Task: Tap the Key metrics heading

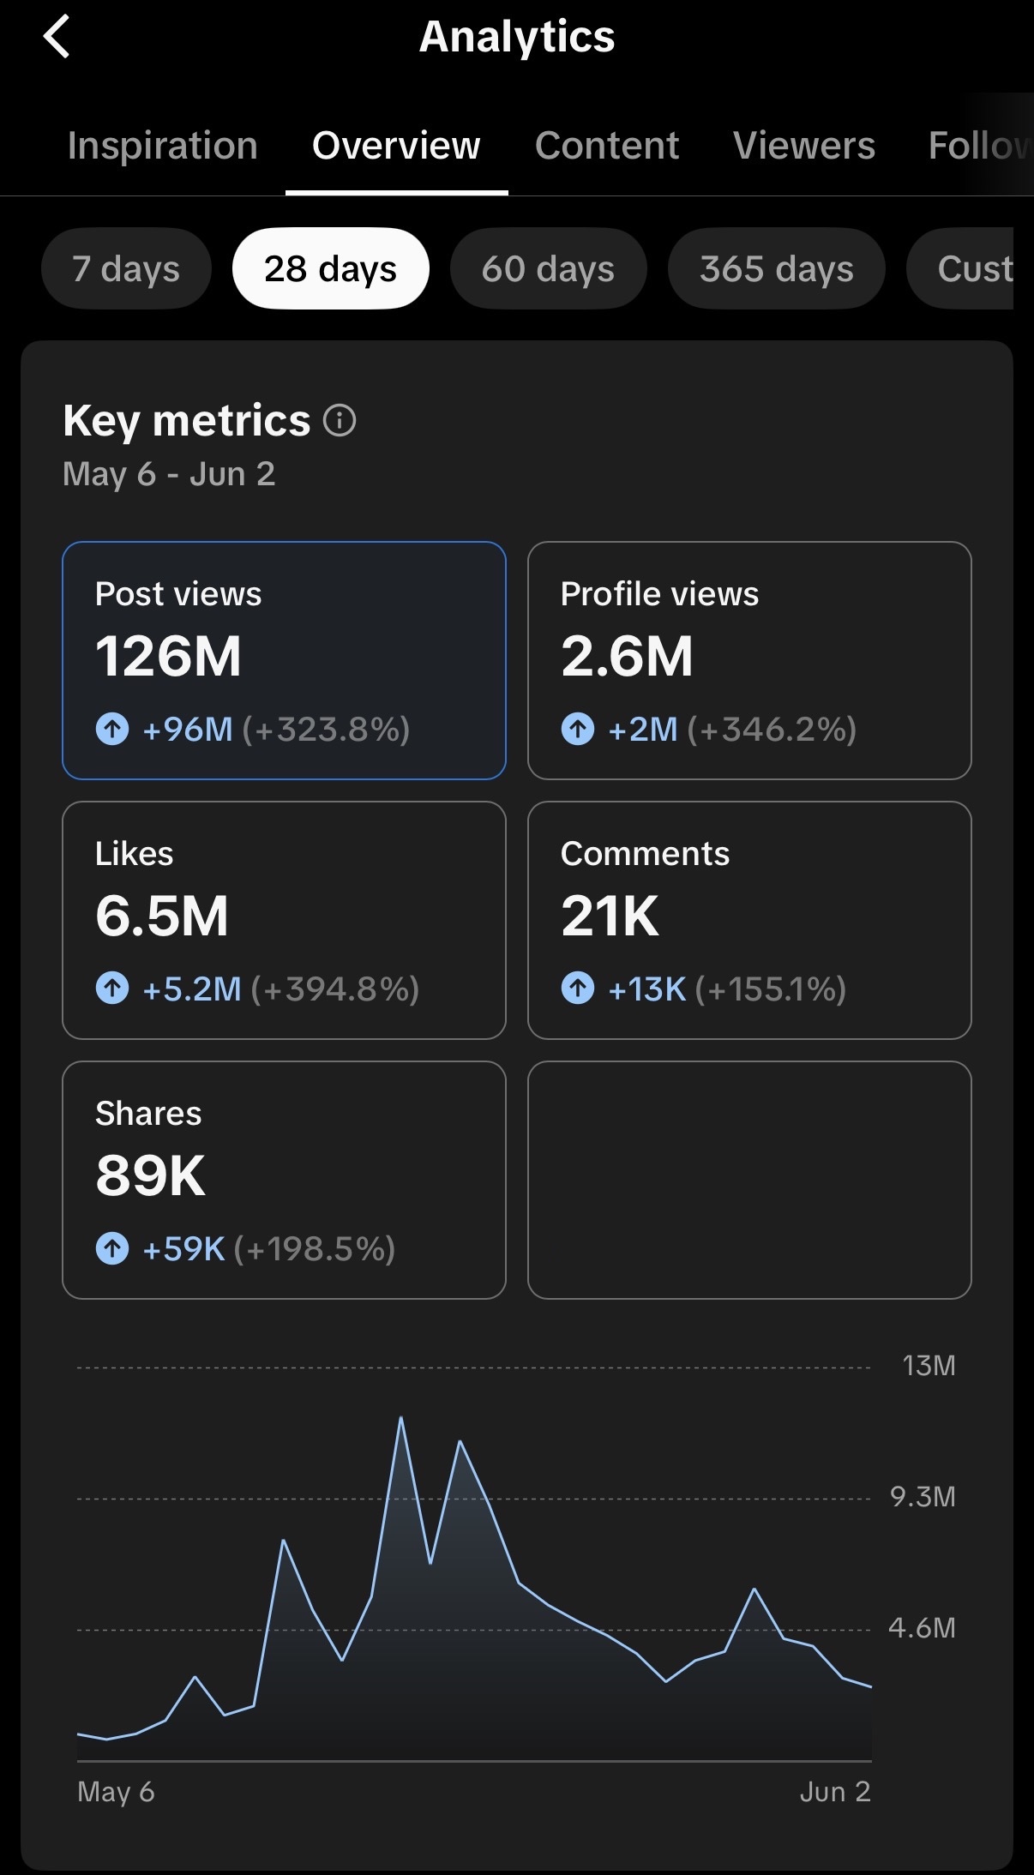Action: [x=187, y=421]
